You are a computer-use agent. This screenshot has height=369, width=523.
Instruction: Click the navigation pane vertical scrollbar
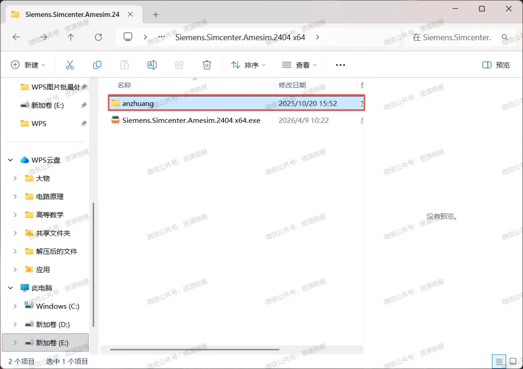(93, 264)
